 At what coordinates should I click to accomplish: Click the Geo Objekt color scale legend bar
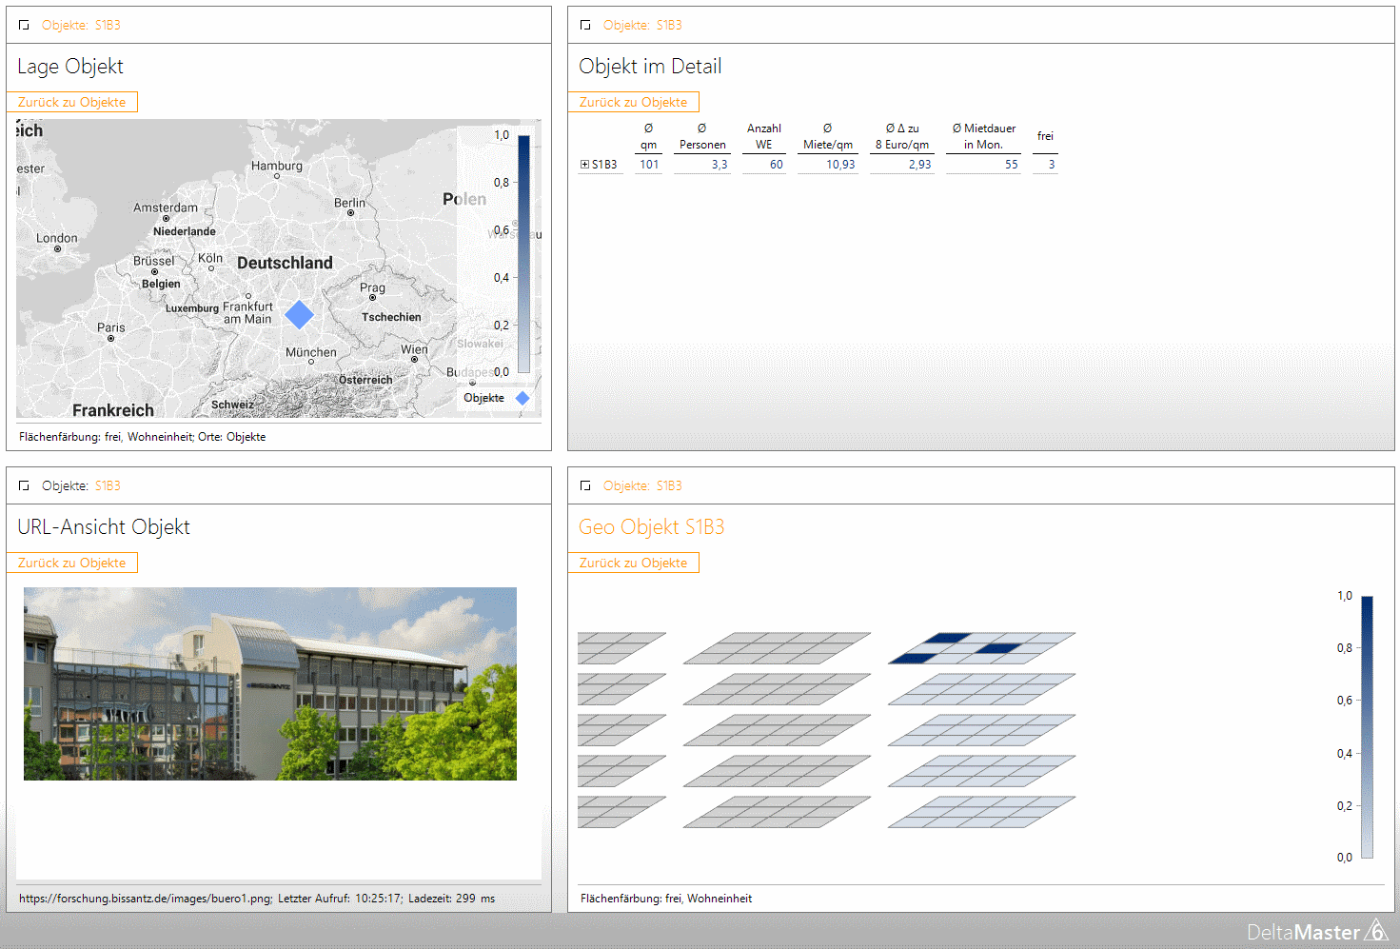1367,726
